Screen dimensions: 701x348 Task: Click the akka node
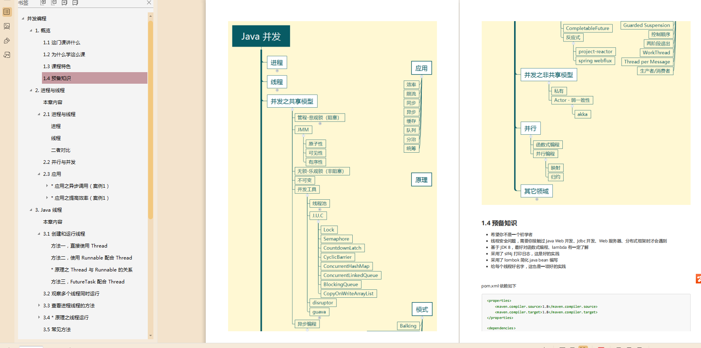[x=582, y=114]
